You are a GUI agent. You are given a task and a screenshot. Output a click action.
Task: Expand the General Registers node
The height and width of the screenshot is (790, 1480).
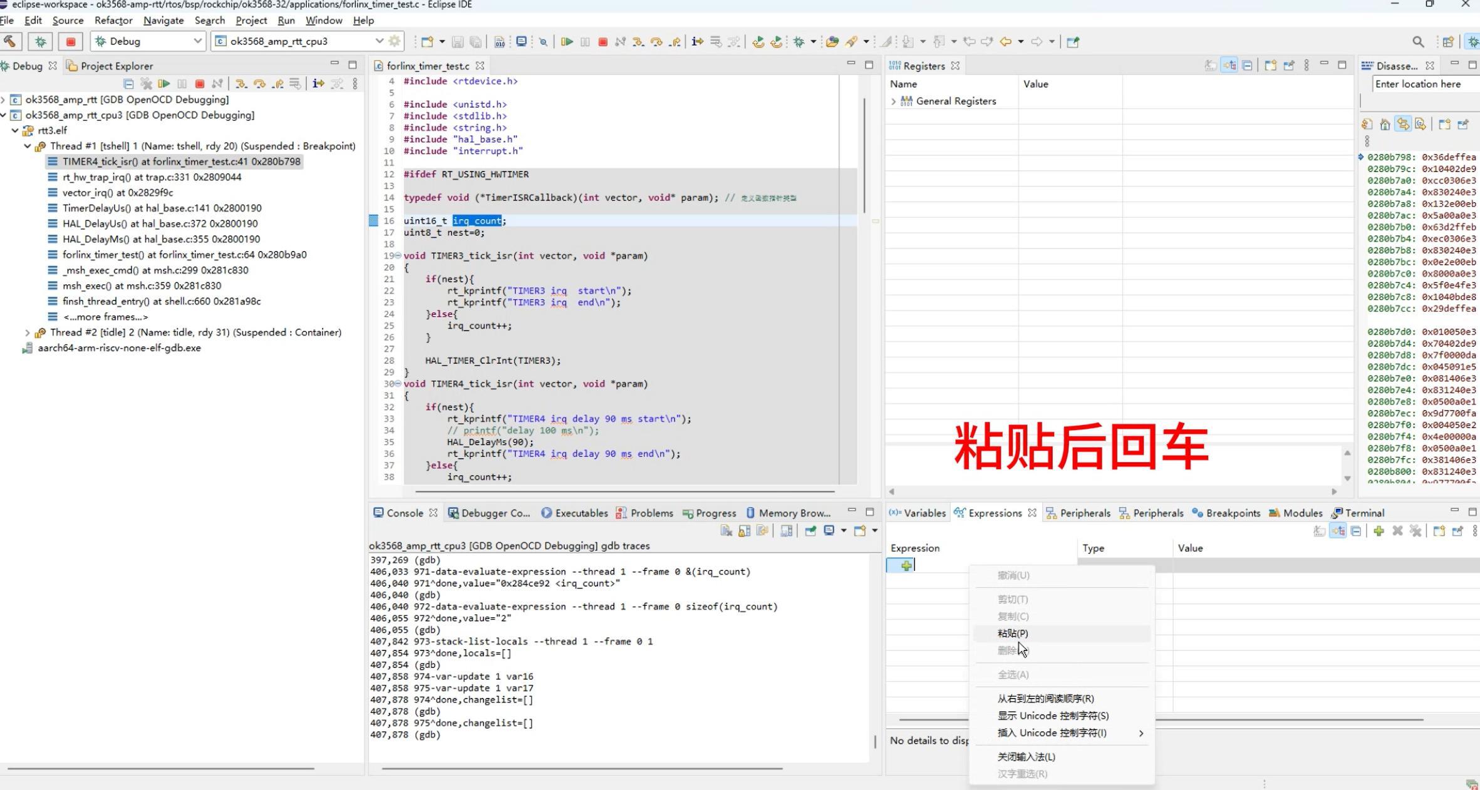pyautogui.click(x=894, y=101)
